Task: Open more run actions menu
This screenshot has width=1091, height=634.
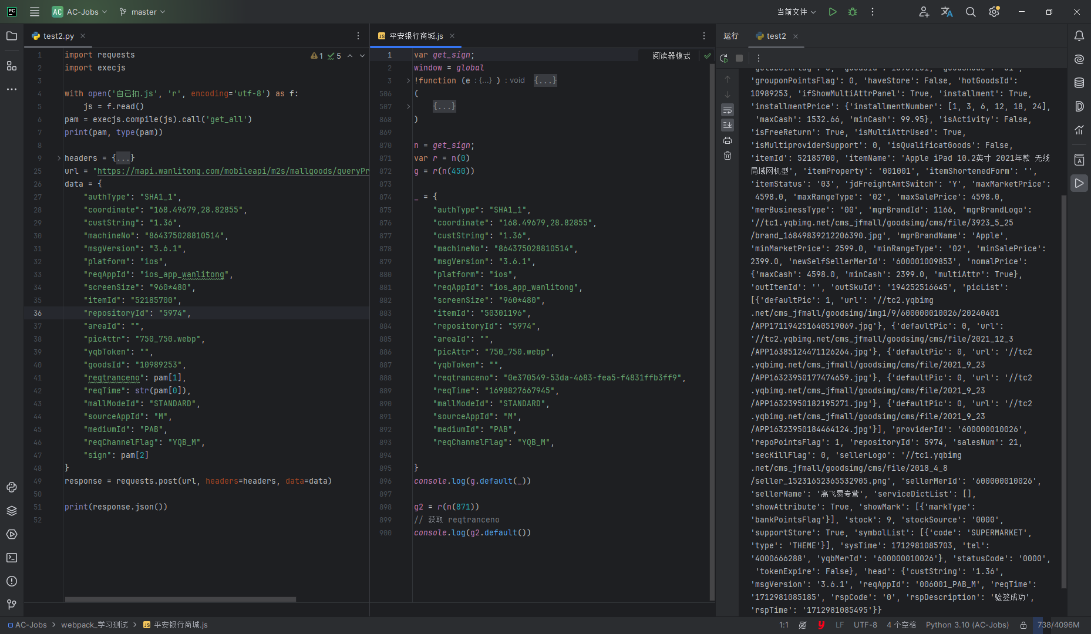Action: [873, 12]
